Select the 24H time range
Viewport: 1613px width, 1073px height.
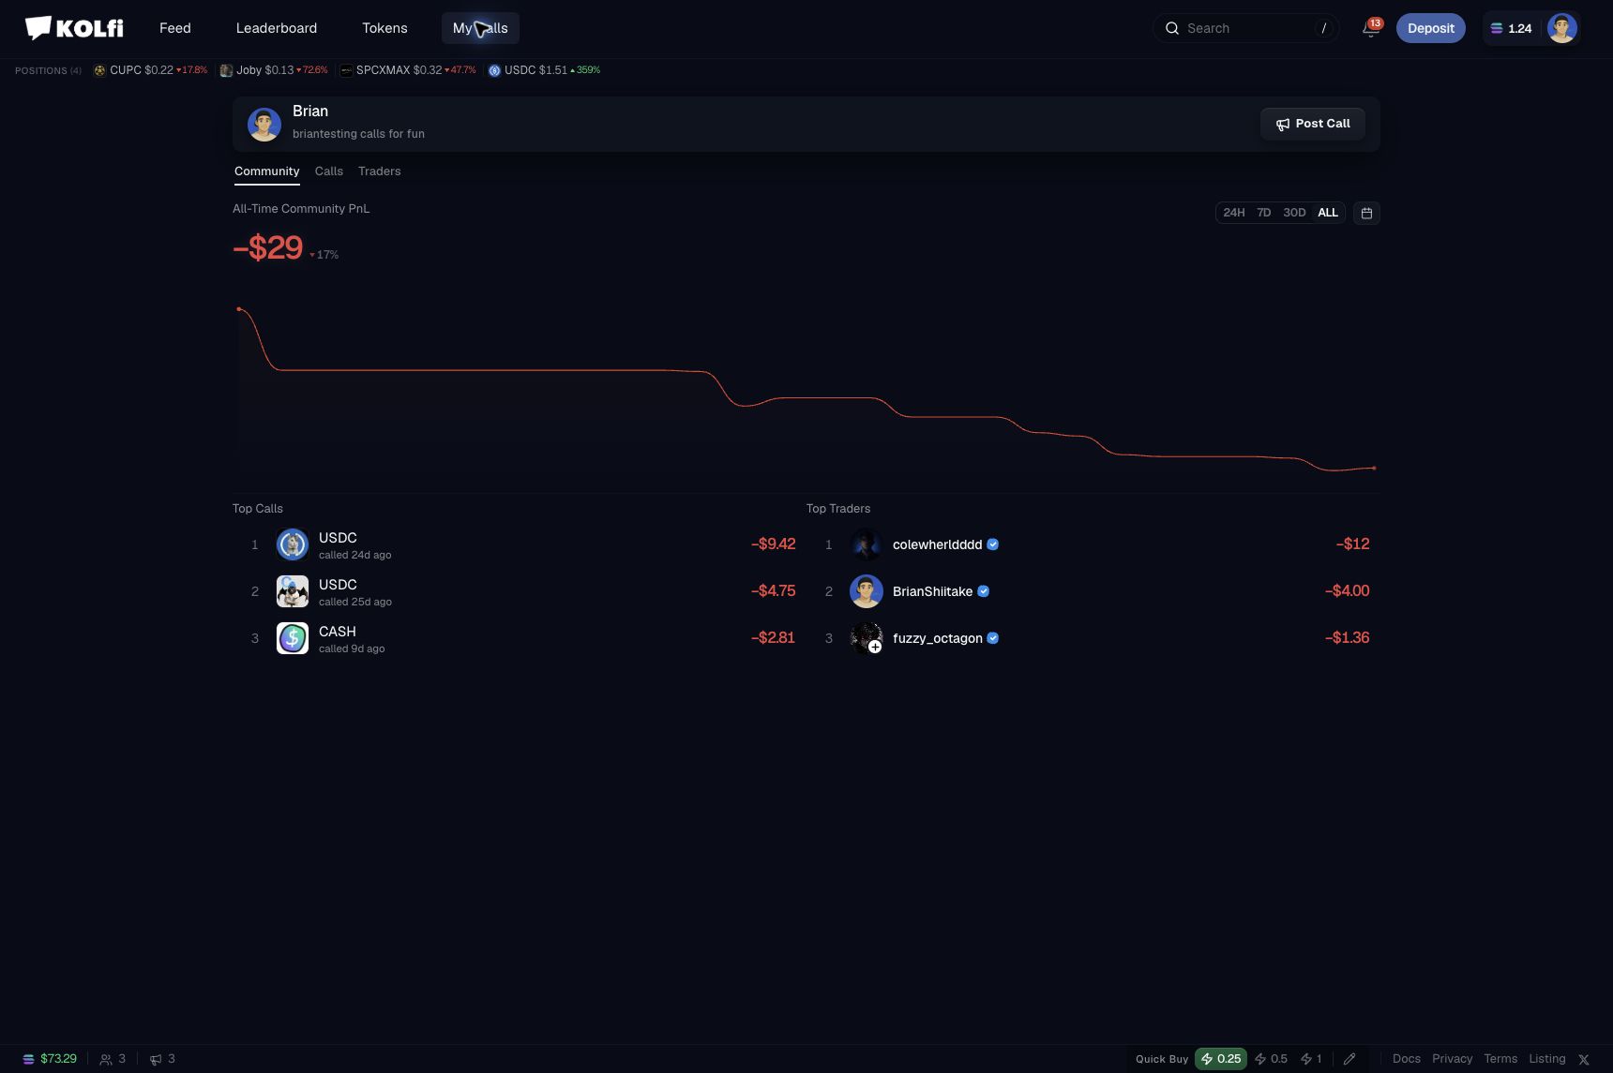click(x=1233, y=213)
